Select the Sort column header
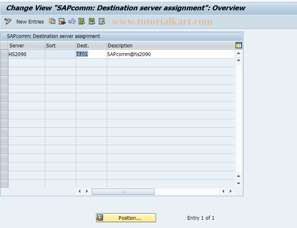 [61, 45]
